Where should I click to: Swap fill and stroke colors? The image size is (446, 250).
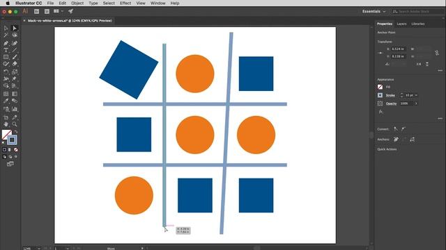tap(16, 132)
